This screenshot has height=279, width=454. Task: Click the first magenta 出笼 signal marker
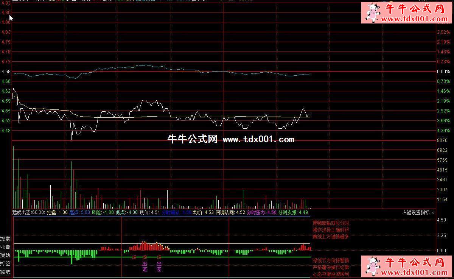(145, 267)
